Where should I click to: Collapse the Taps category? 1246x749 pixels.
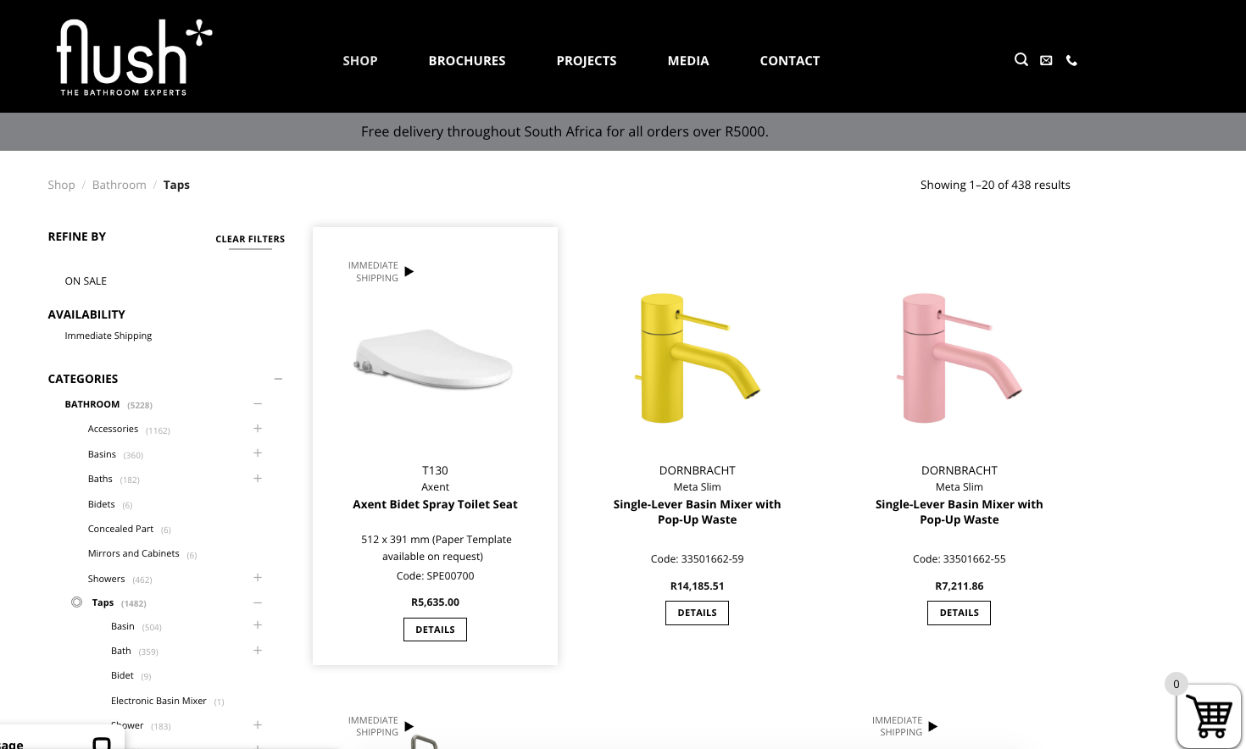pyautogui.click(x=258, y=603)
